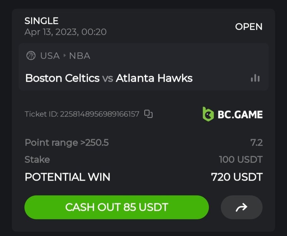287x236 pixels.
Task: Select the USA country label
Action: [x=50, y=56]
